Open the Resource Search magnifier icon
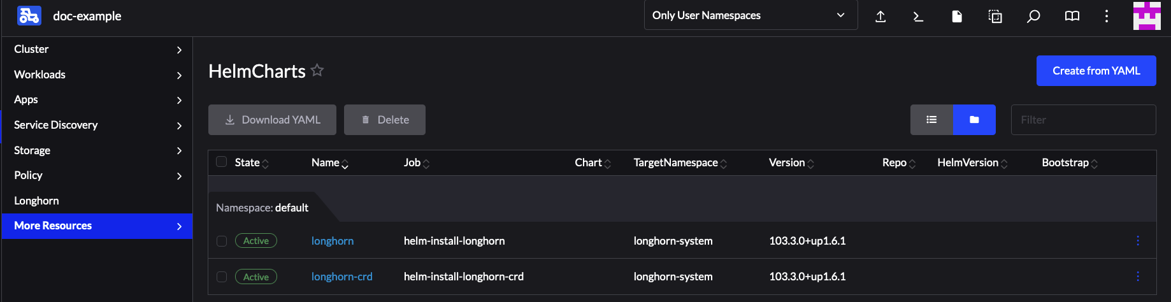This screenshot has height=302, width=1171. (1033, 17)
